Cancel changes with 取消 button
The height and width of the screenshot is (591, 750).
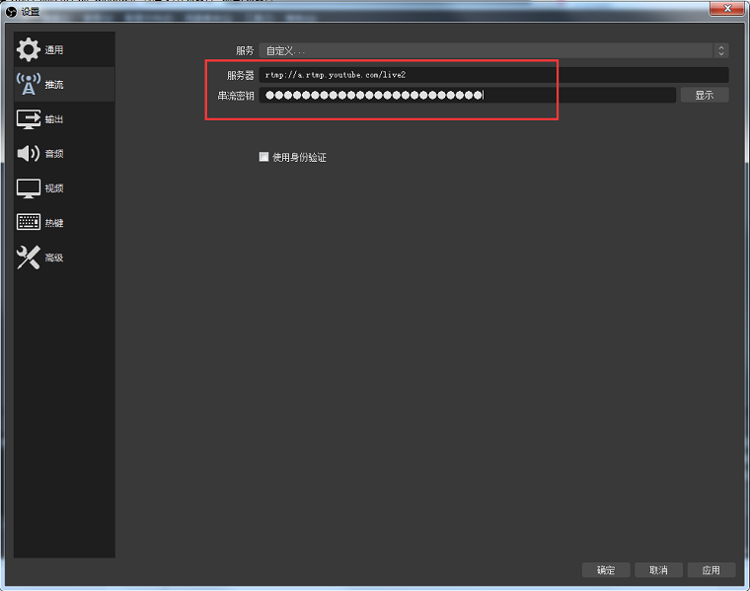pyautogui.click(x=658, y=570)
